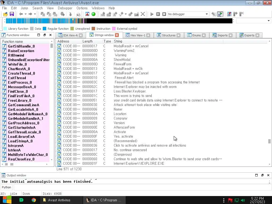The image size is (272, 204).
Task: Open the Search menu
Action: [x=37, y=8]
